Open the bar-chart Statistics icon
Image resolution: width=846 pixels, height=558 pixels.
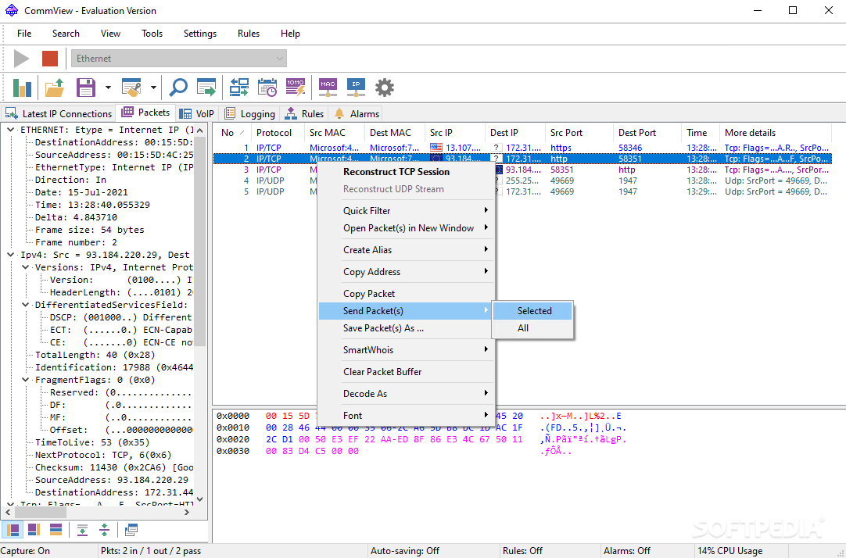(22, 88)
